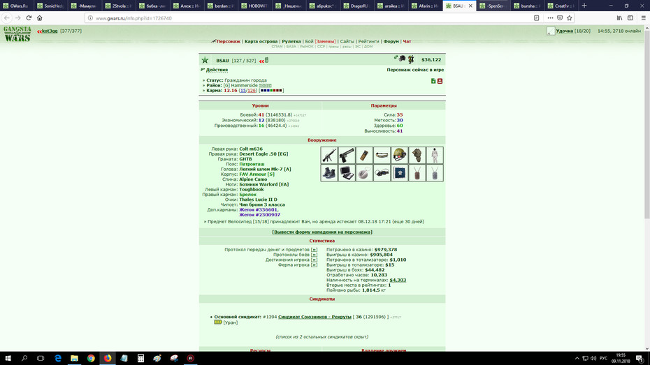Click the green document icon below the online status
This screenshot has width=650, height=365.
(433, 81)
